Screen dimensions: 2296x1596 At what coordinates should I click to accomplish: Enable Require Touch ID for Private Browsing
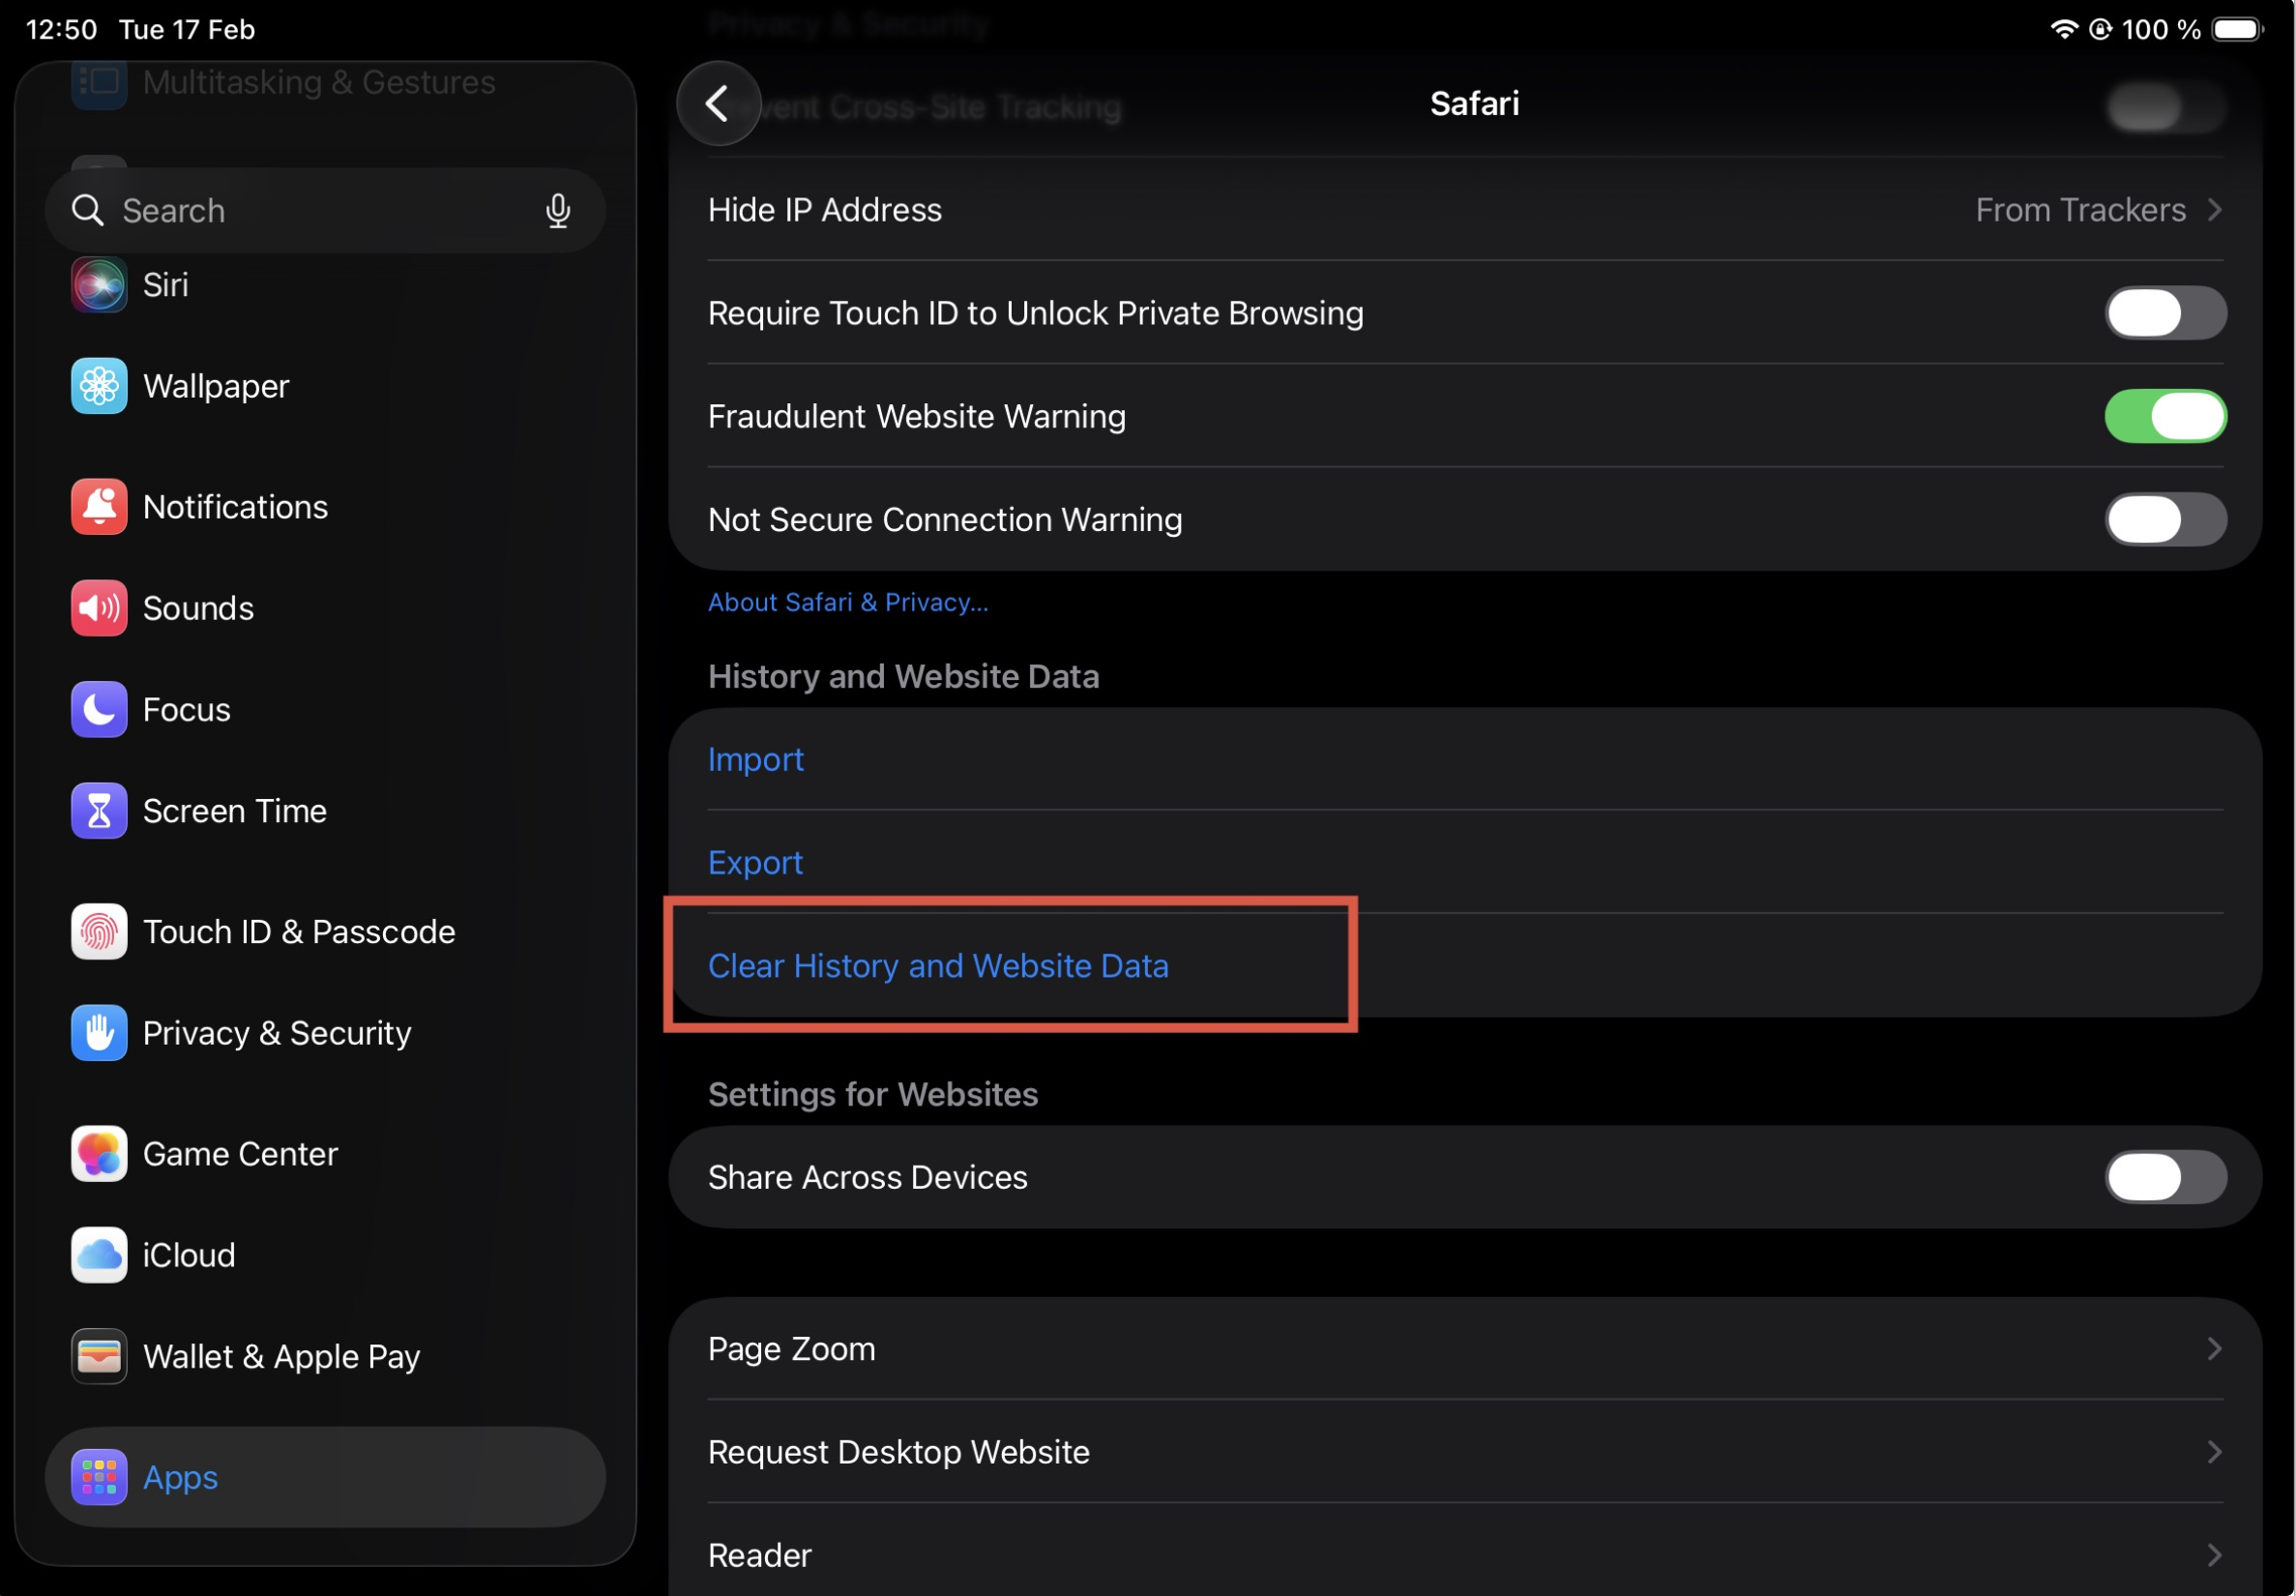pyautogui.click(x=2165, y=314)
